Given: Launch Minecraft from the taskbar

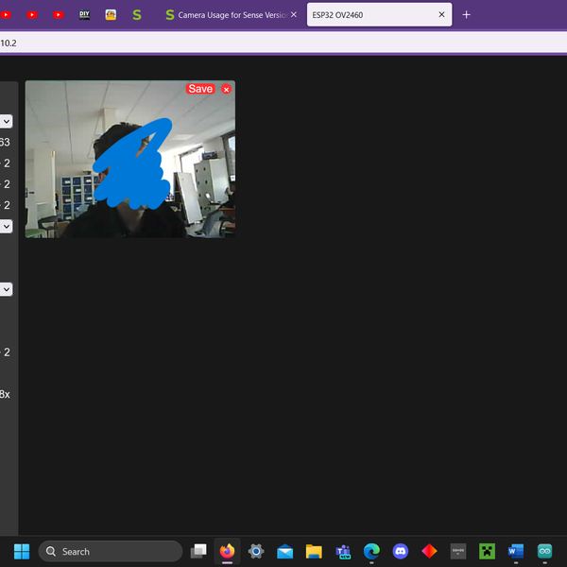Looking at the screenshot, I should (x=487, y=551).
